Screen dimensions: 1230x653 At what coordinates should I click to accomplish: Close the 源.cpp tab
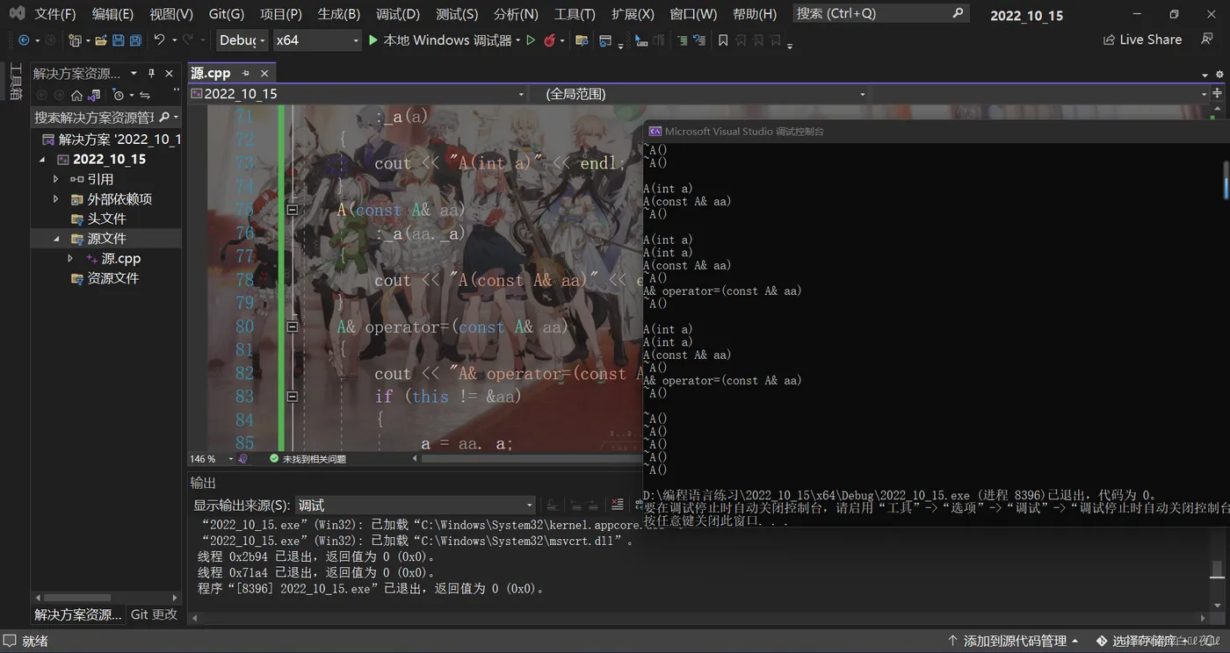pyautogui.click(x=264, y=74)
